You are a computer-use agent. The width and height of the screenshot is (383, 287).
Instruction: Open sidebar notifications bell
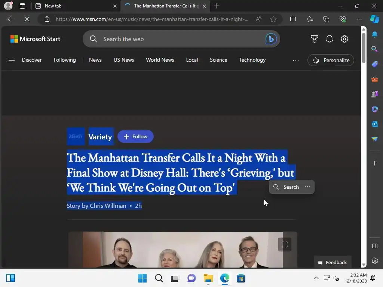375,34
